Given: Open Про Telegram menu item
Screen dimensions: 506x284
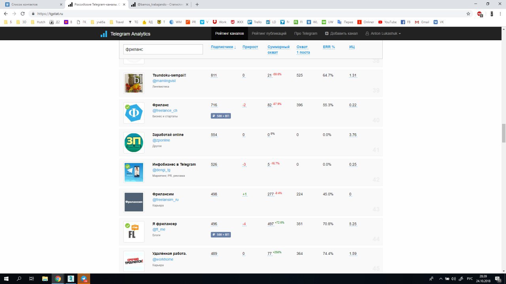Looking at the screenshot, I should [306, 34].
